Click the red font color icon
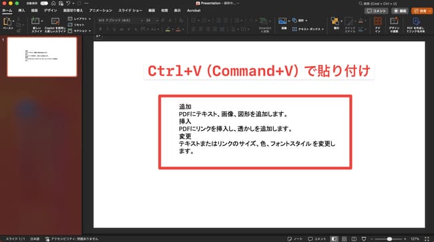The image size is (434, 242). [x=178, y=29]
